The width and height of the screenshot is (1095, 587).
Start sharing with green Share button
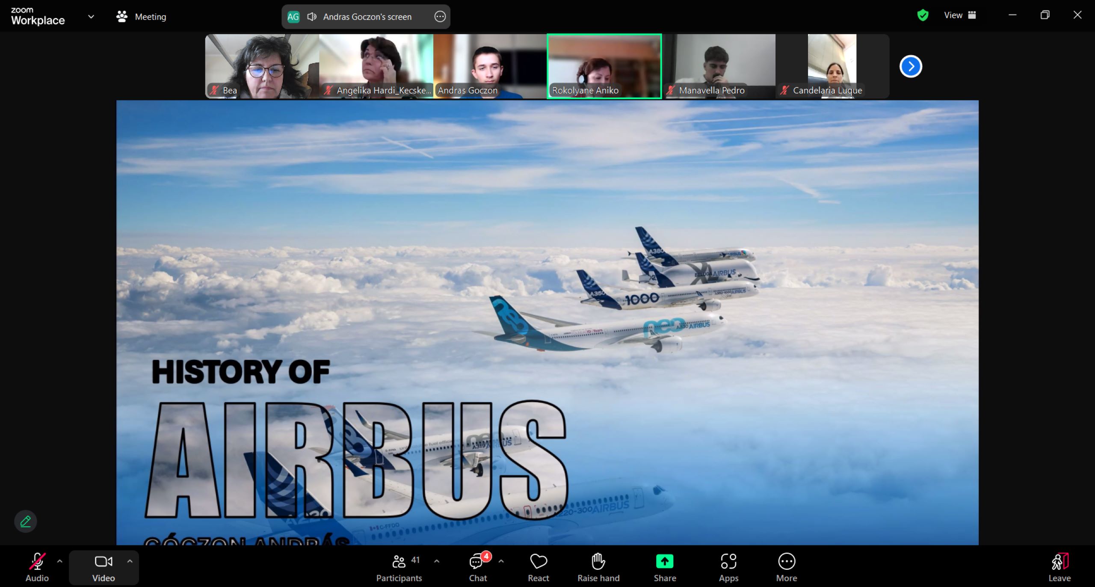665,567
